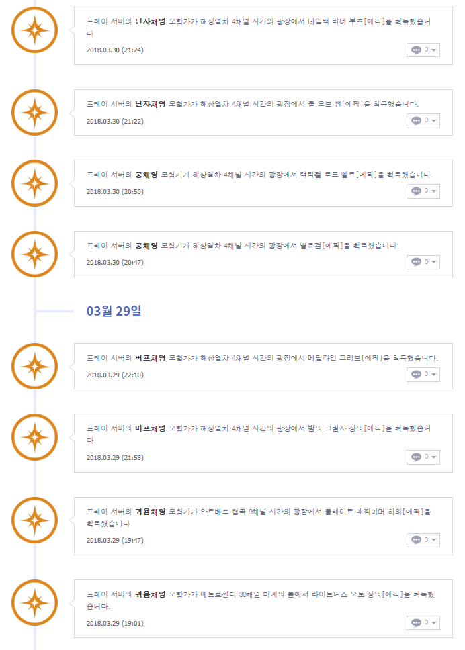The image size is (465, 650).
Task: Click the star icon beside the 20:47 entry
Action: coord(35,254)
